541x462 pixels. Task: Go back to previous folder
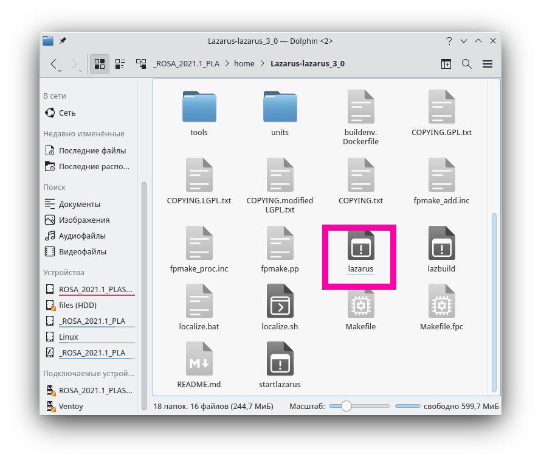(x=53, y=63)
